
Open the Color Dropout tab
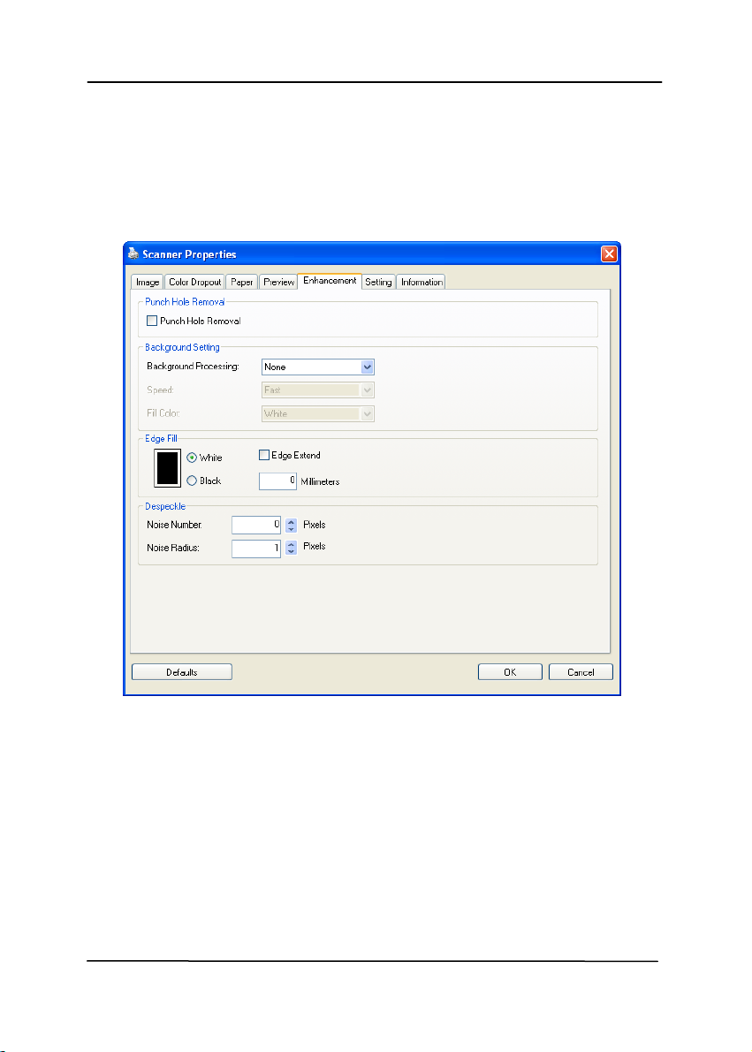point(194,283)
